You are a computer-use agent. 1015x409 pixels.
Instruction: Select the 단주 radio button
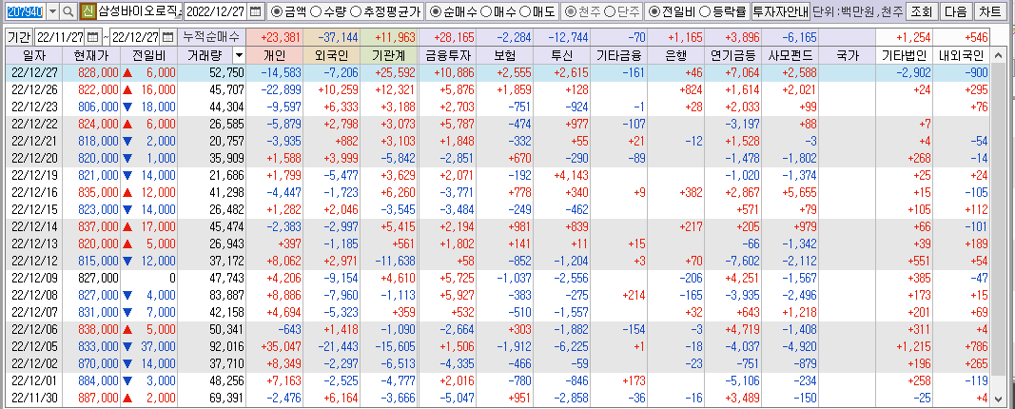pyautogui.click(x=609, y=11)
